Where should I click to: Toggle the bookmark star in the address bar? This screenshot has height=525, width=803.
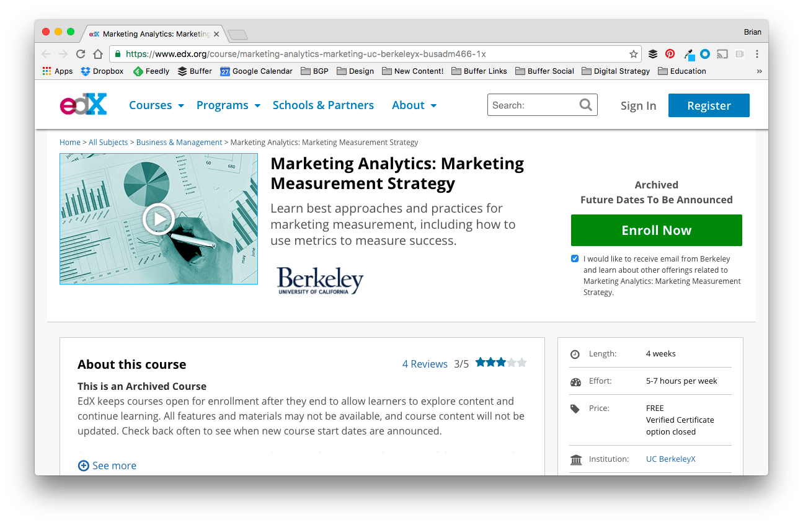634,54
